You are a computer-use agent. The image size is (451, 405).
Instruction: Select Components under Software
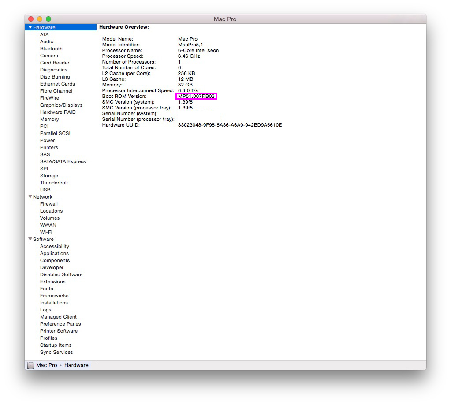click(55, 260)
